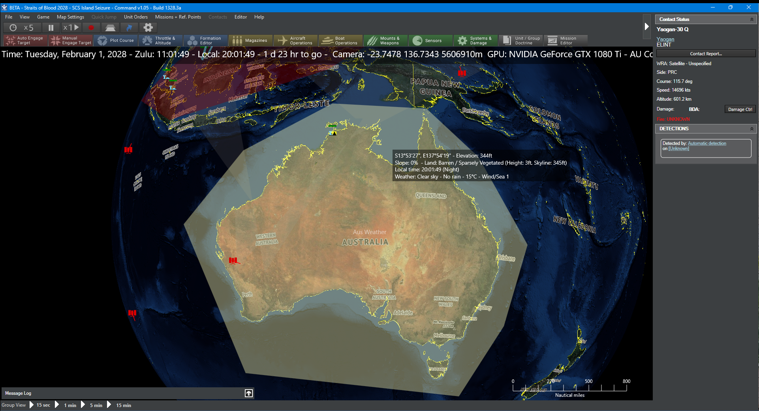Open the Yaogan database link
The width and height of the screenshot is (759, 411).
pos(665,39)
